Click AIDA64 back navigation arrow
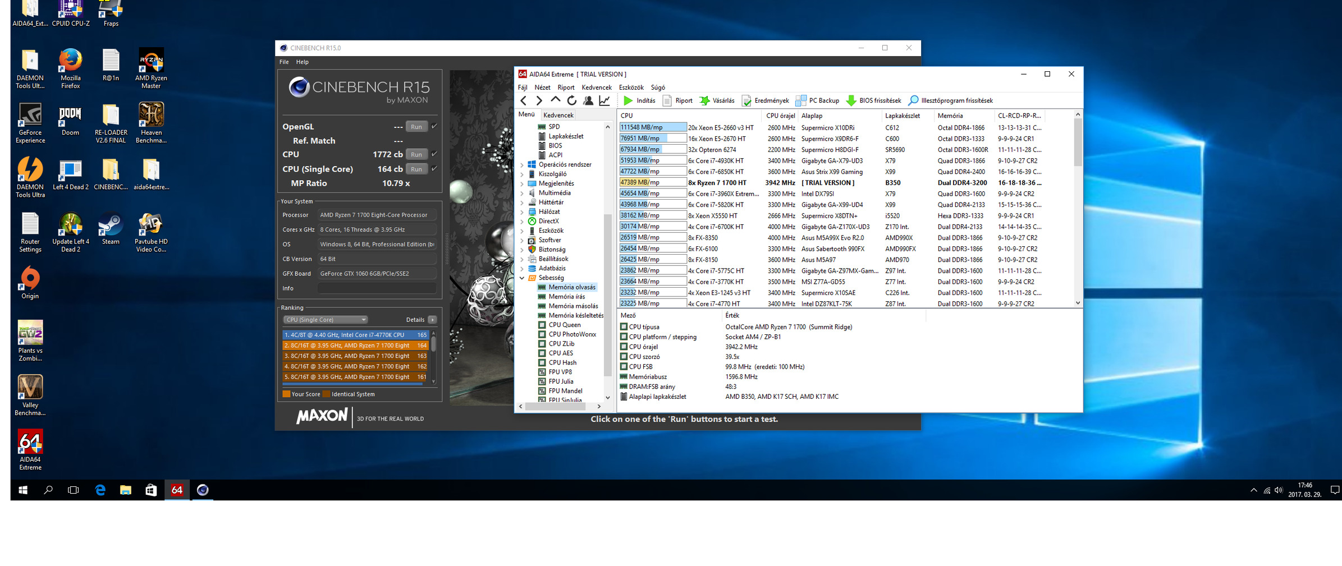Screen dimensions: 1342x566 tap(523, 100)
